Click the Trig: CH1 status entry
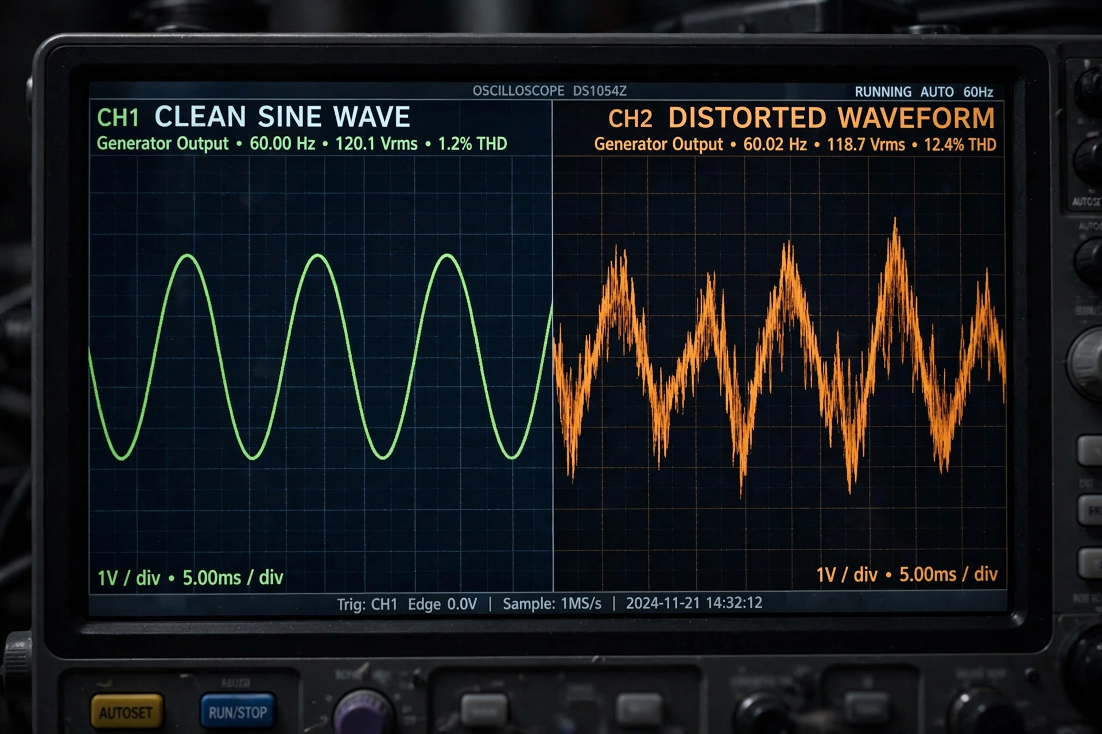The width and height of the screenshot is (1102, 734). coord(367,604)
